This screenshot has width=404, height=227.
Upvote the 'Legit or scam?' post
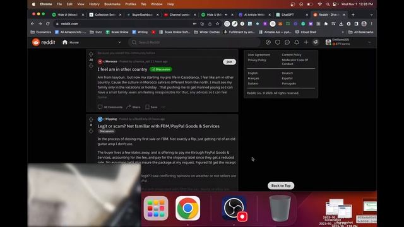[91, 120]
